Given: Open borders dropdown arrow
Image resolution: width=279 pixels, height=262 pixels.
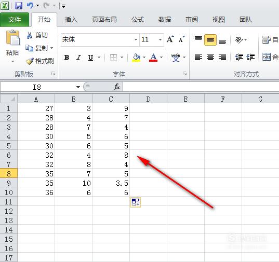Looking at the screenshot, I should [122, 57].
